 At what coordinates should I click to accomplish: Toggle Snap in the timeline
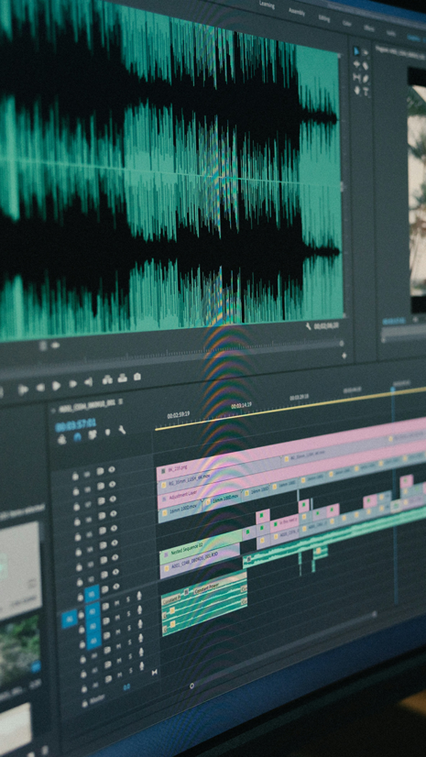(x=77, y=437)
